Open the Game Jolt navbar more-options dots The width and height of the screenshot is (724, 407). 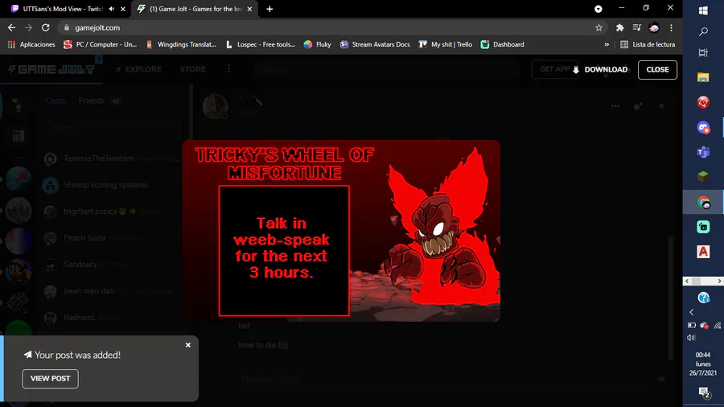coord(228,69)
